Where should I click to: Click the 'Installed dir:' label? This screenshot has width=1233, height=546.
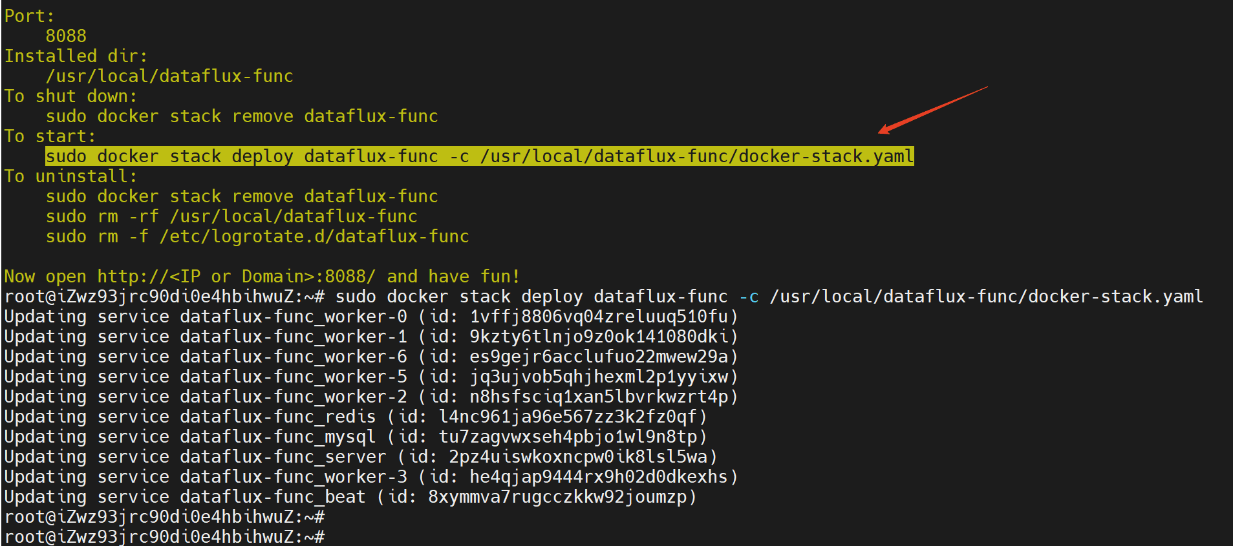[76, 56]
